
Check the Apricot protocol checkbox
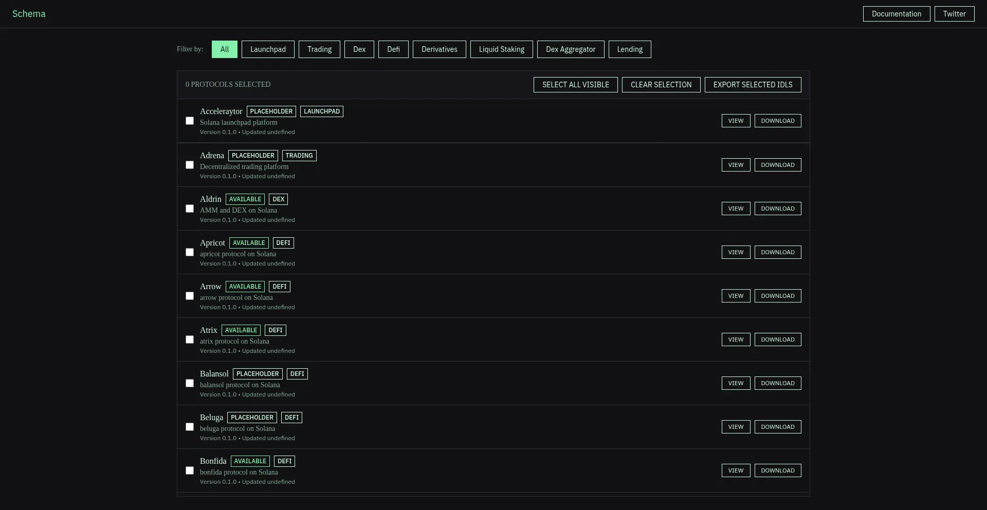coord(190,252)
